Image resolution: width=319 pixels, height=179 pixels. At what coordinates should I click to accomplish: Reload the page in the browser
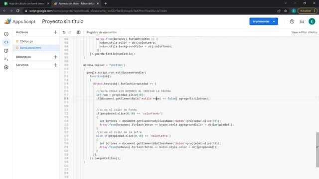pos(18,11)
